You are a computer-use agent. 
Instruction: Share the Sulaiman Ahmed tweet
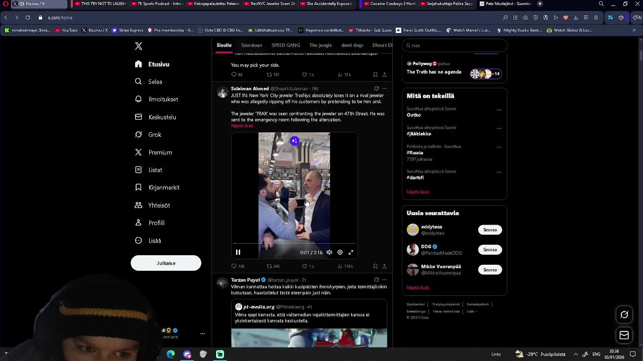[384, 266]
